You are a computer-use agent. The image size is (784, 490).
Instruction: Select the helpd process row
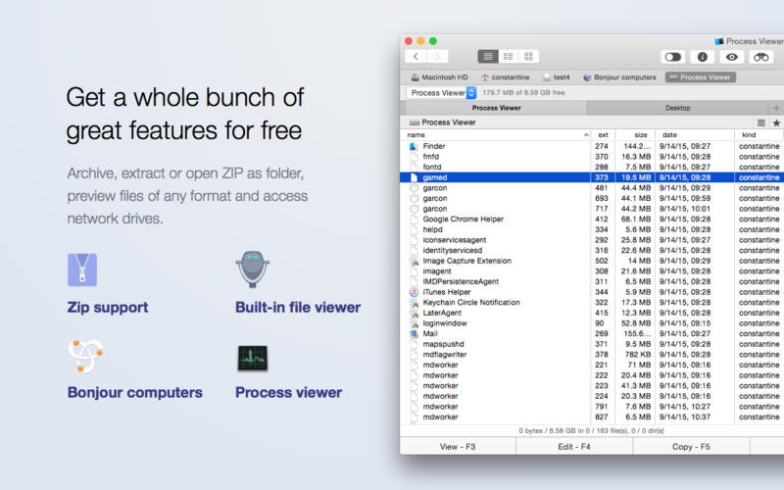click(x=592, y=229)
